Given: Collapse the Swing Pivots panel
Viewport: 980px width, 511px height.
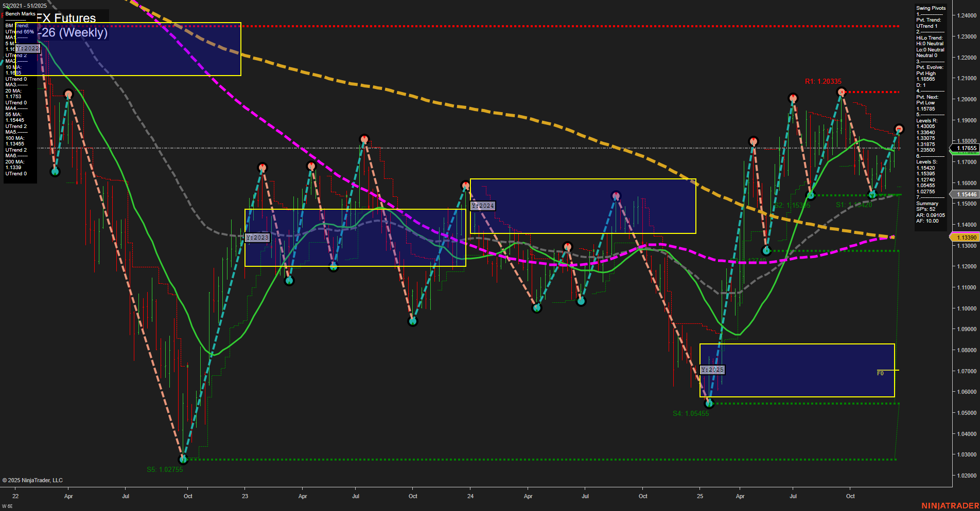Looking at the screenshot, I should coord(930,8).
